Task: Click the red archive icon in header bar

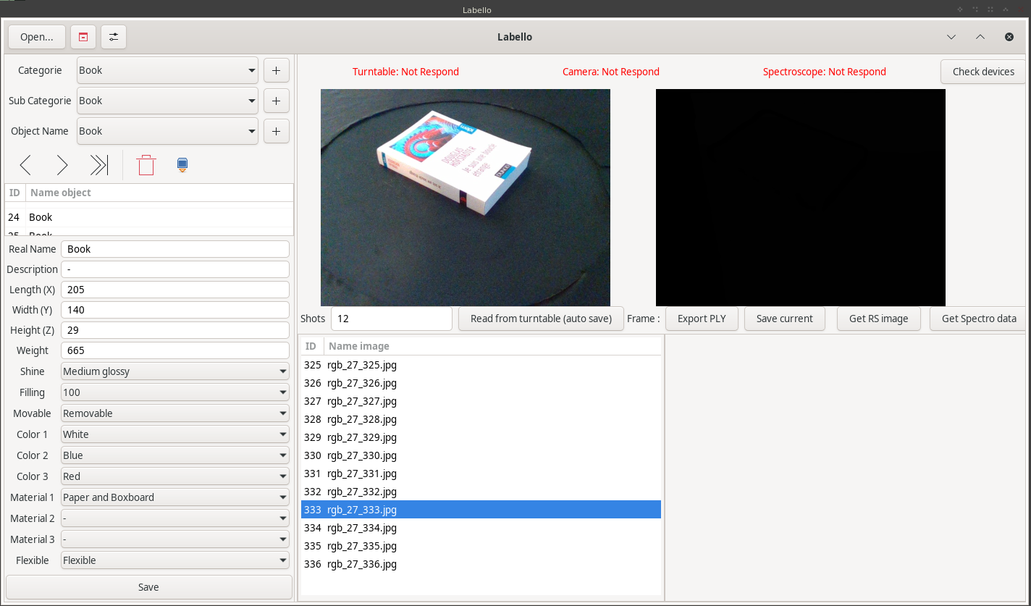Action: 83,37
